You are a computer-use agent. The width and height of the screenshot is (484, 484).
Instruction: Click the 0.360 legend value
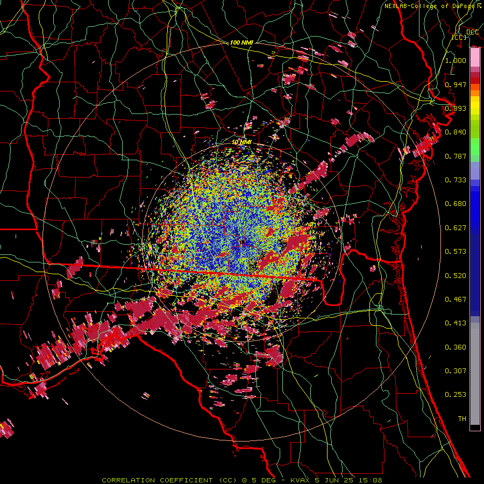coord(455,347)
